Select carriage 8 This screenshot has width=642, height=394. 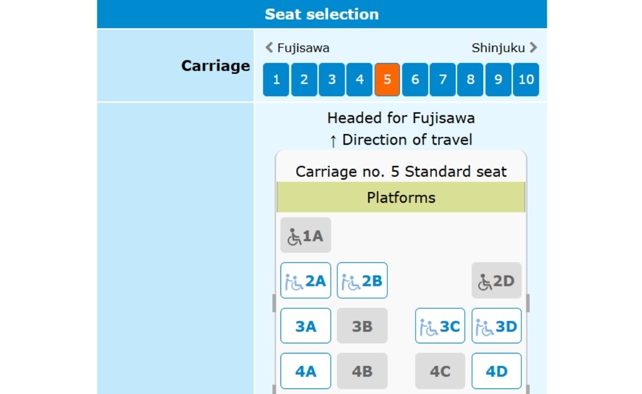click(x=470, y=79)
